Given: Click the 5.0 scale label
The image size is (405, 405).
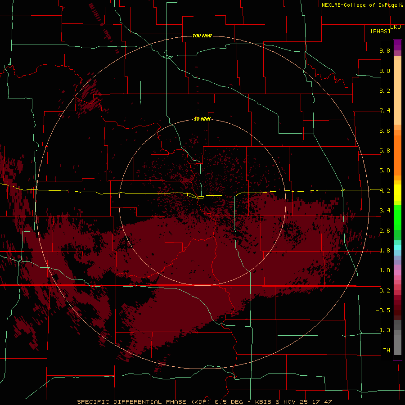Looking at the screenshot, I should [x=385, y=171].
